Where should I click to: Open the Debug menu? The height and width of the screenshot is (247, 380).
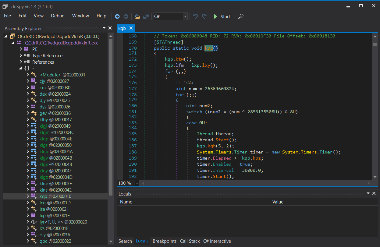pyautogui.click(x=58, y=16)
